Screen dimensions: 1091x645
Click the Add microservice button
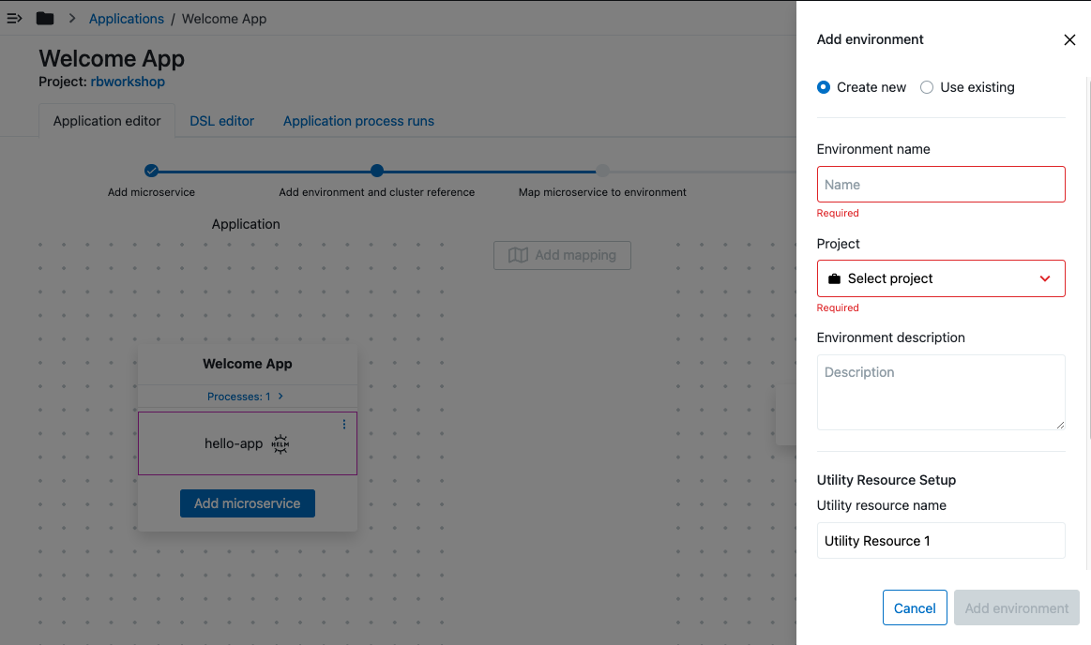tap(248, 503)
